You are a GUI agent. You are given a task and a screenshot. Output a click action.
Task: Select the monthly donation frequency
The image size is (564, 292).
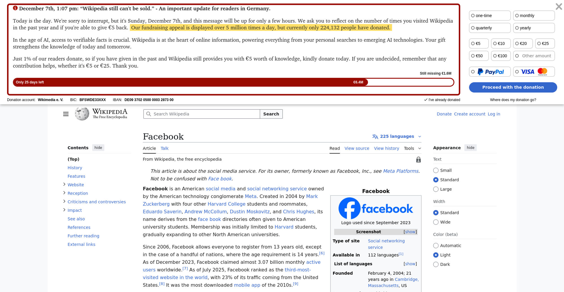click(x=534, y=16)
